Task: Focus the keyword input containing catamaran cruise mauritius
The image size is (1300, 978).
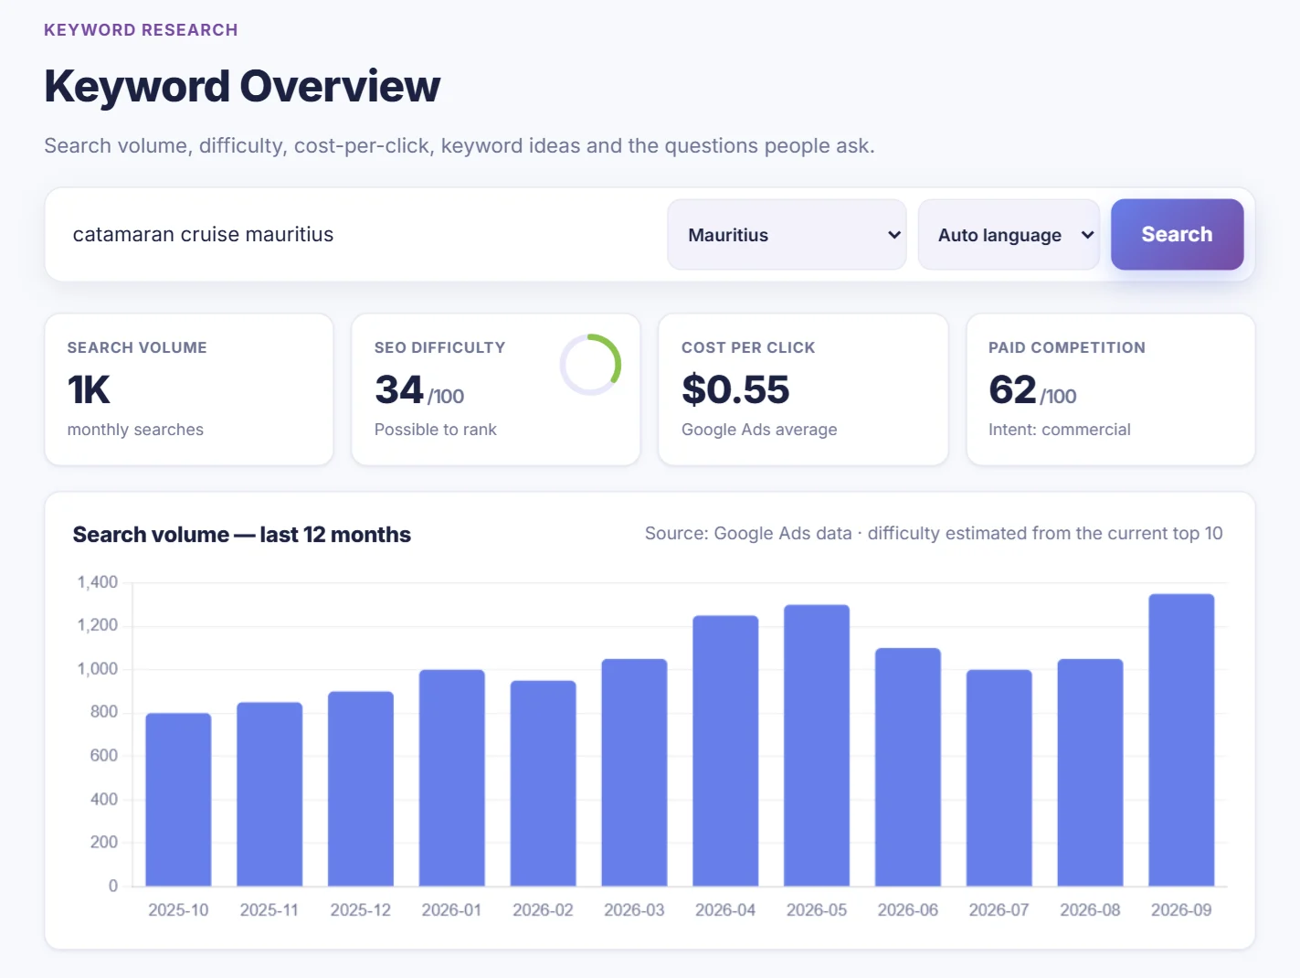Action: pyautogui.click(x=361, y=235)
